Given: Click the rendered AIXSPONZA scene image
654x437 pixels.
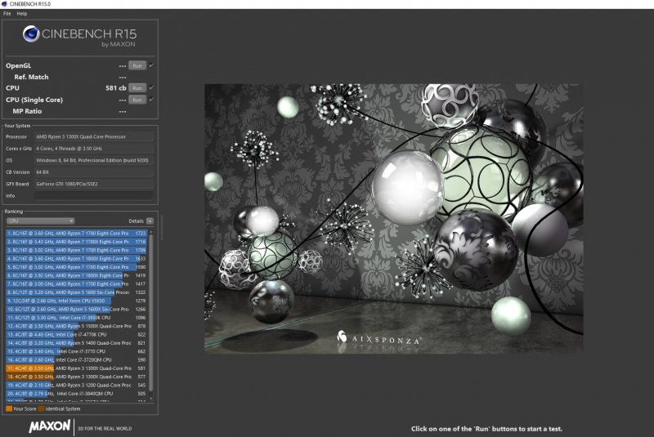Looking at the screenshot, I should pyautogui.click(x=394, y=219).
